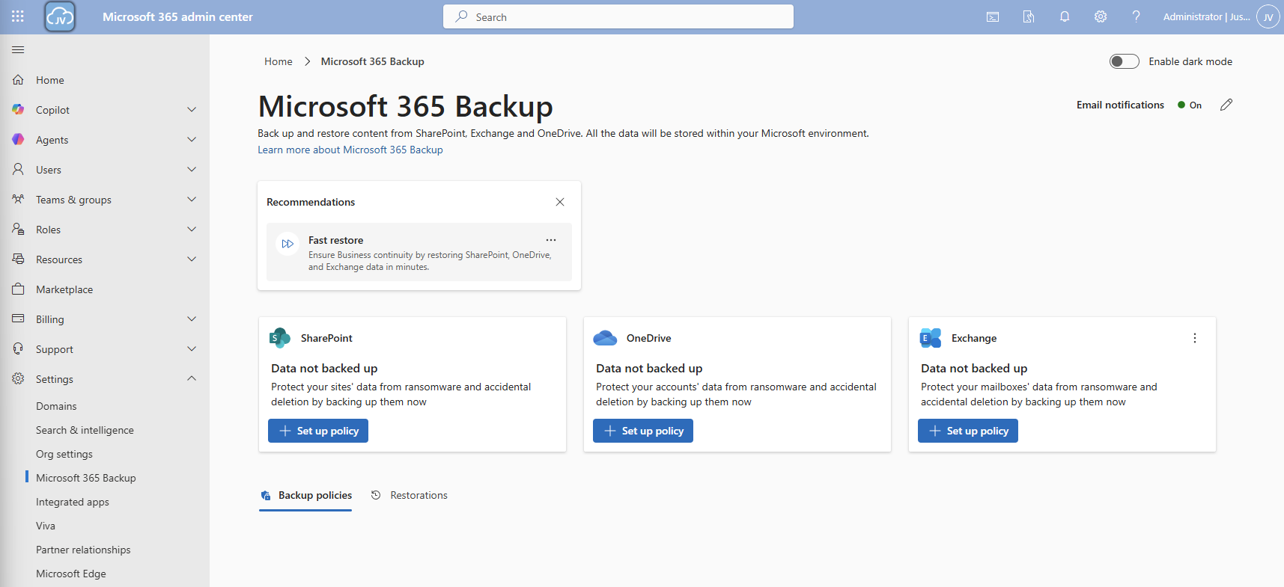Click the notifications bell icon
Image resolution: width=1284 pixels, height=587 pixels.
tap(1064, 16)
